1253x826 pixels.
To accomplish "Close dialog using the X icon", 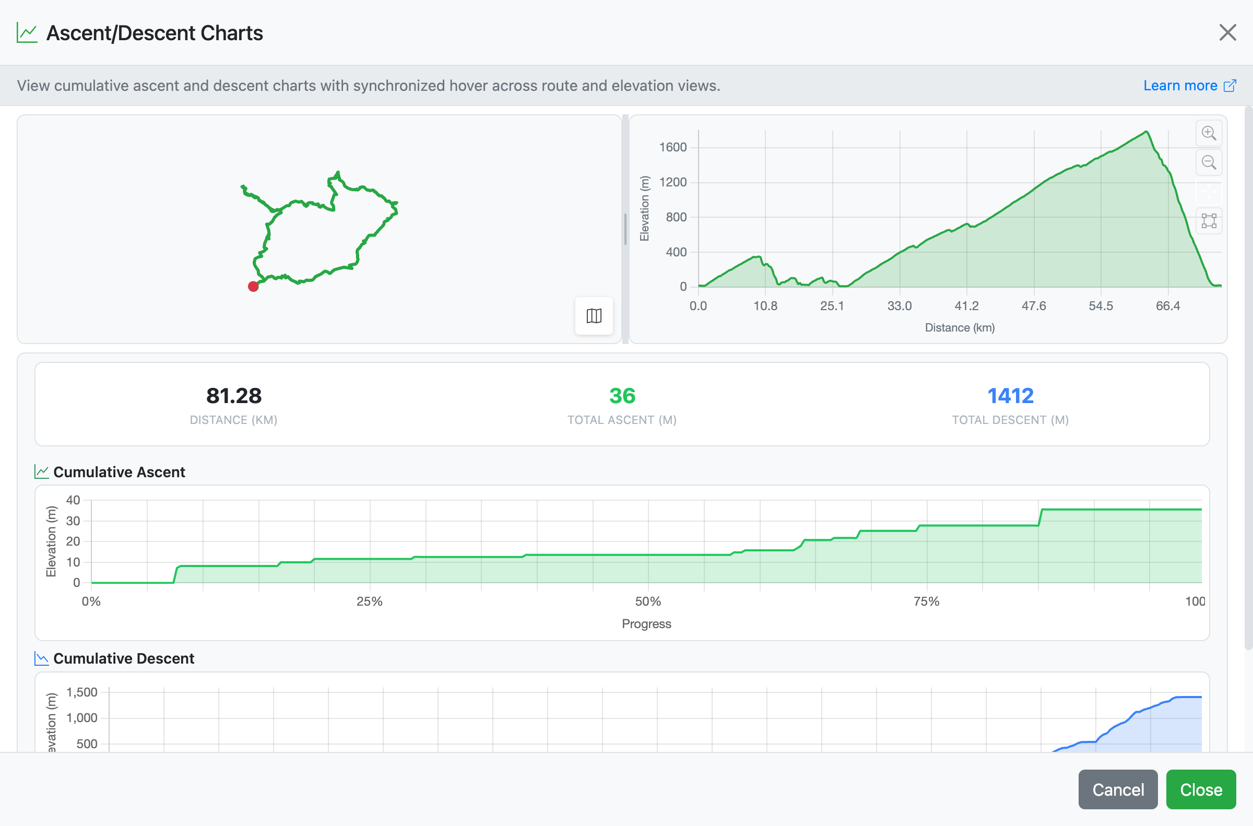I will (1227, 33).
